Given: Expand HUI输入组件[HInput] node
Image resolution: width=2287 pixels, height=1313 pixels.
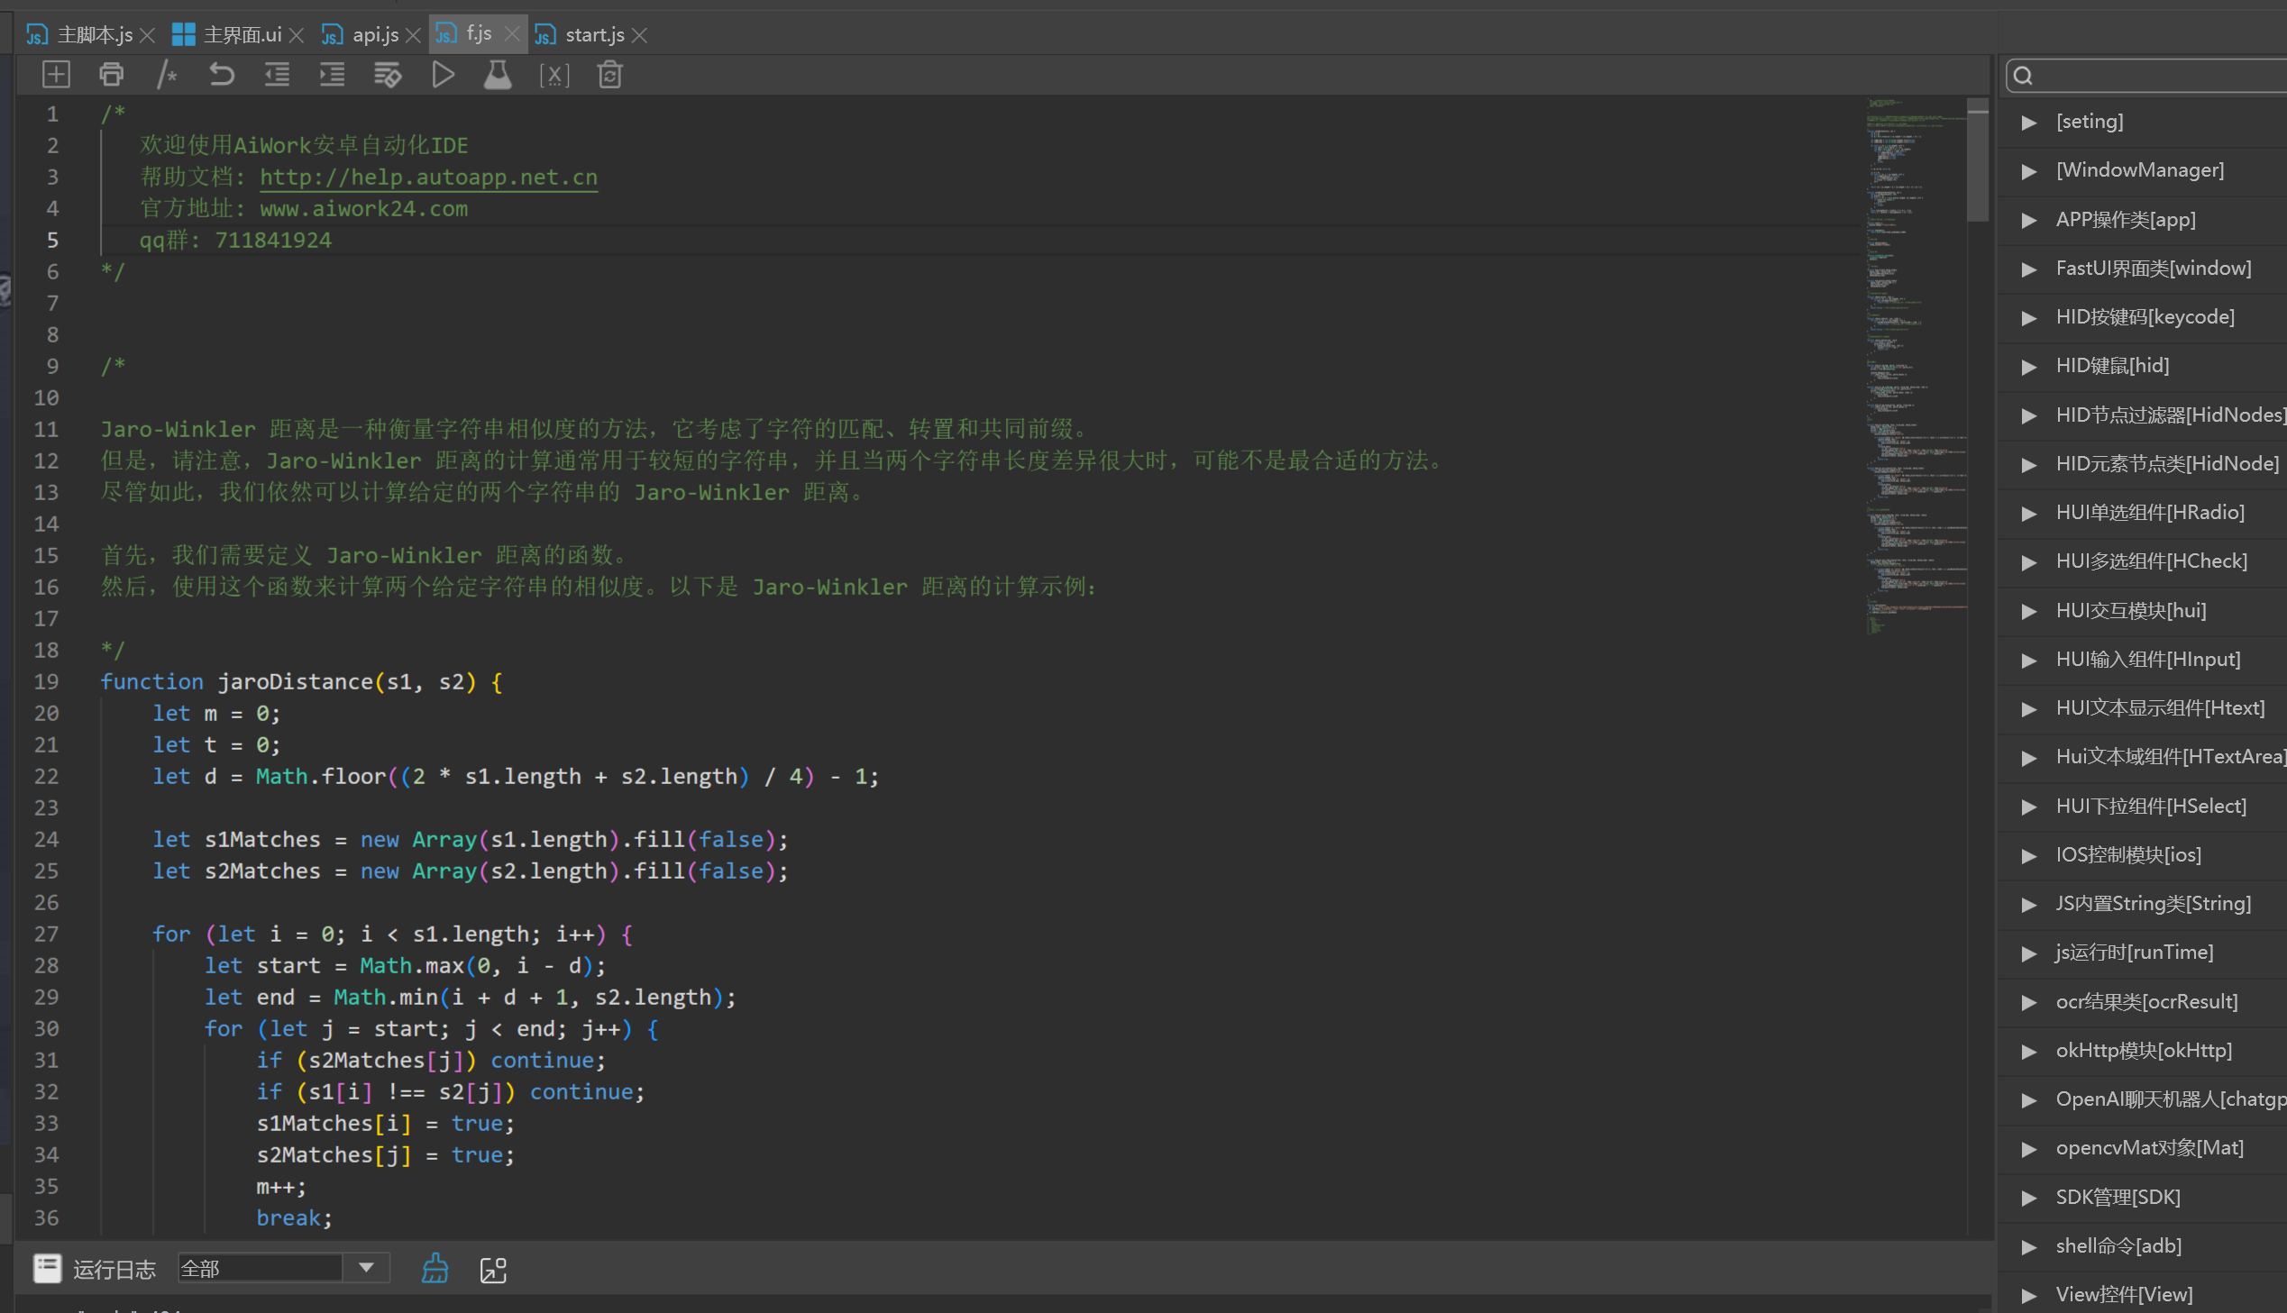Looking at the screenshot, I should [x=2029, y=661].
